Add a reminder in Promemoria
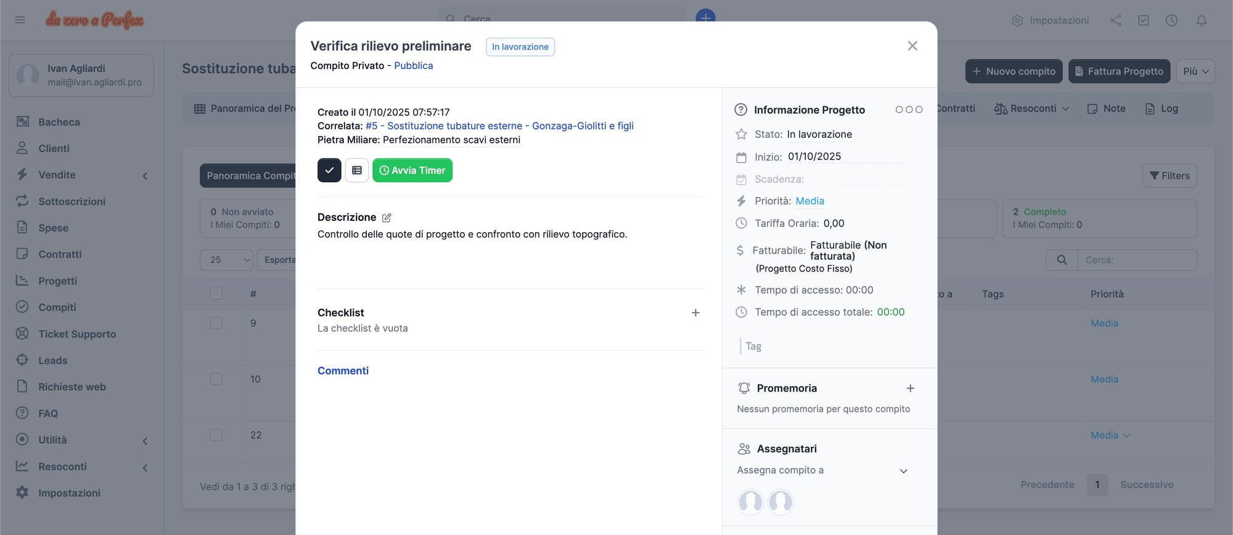Screen dimensions: 1233x535 (910, 388)
